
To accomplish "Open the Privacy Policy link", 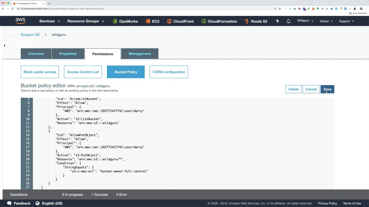I will coord(327,203).
